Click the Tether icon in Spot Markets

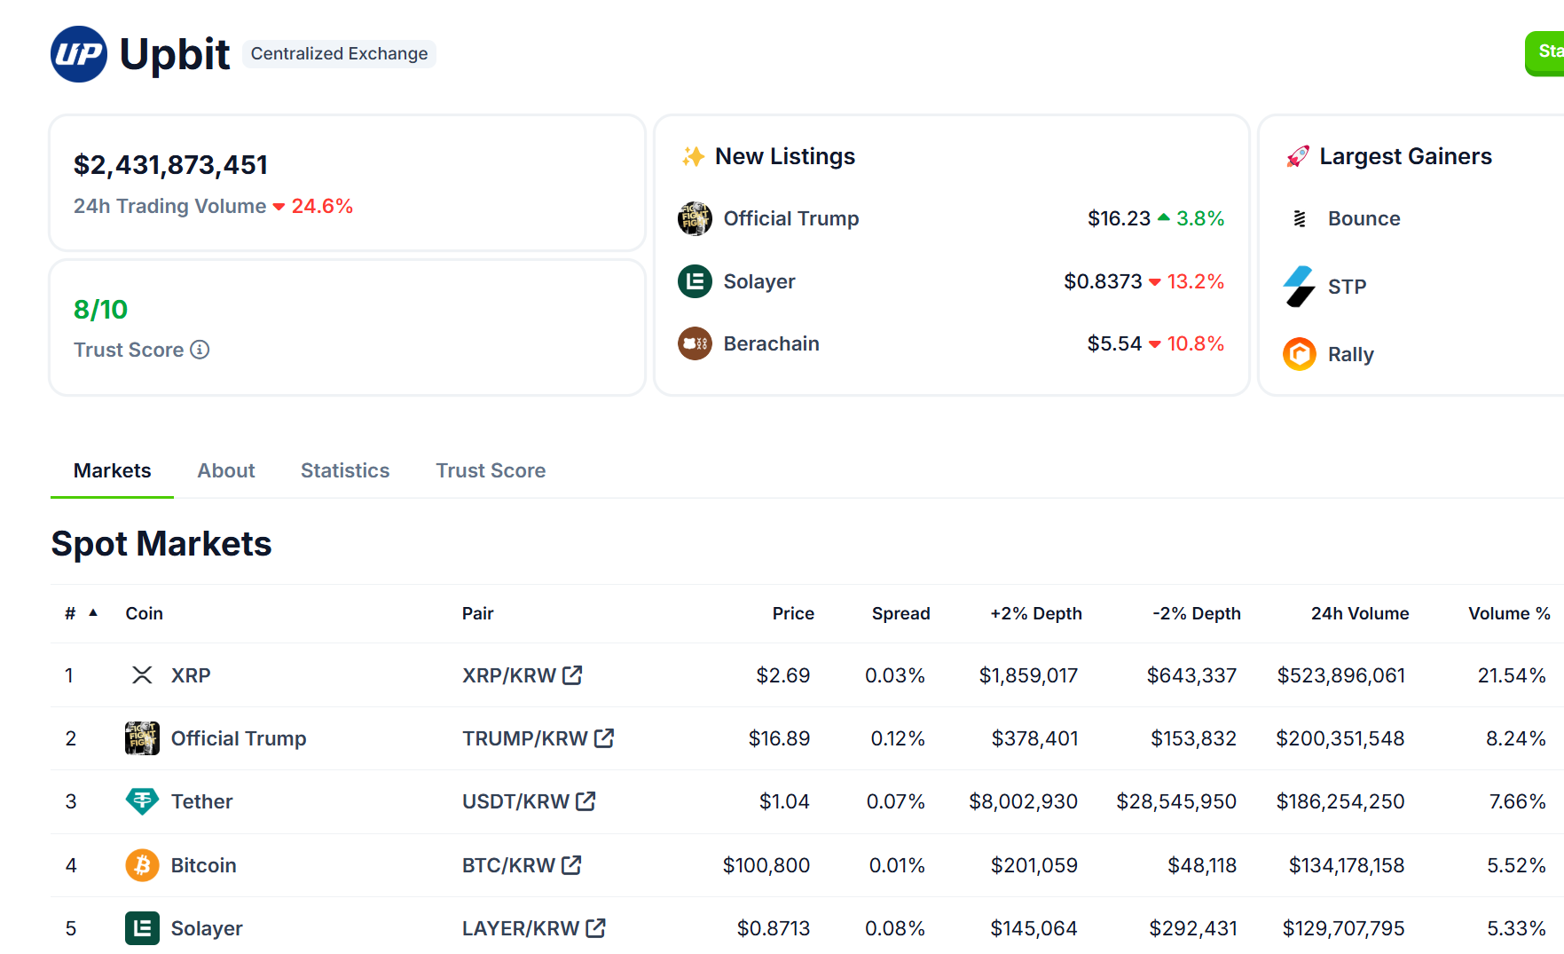(x=142, y=801)
